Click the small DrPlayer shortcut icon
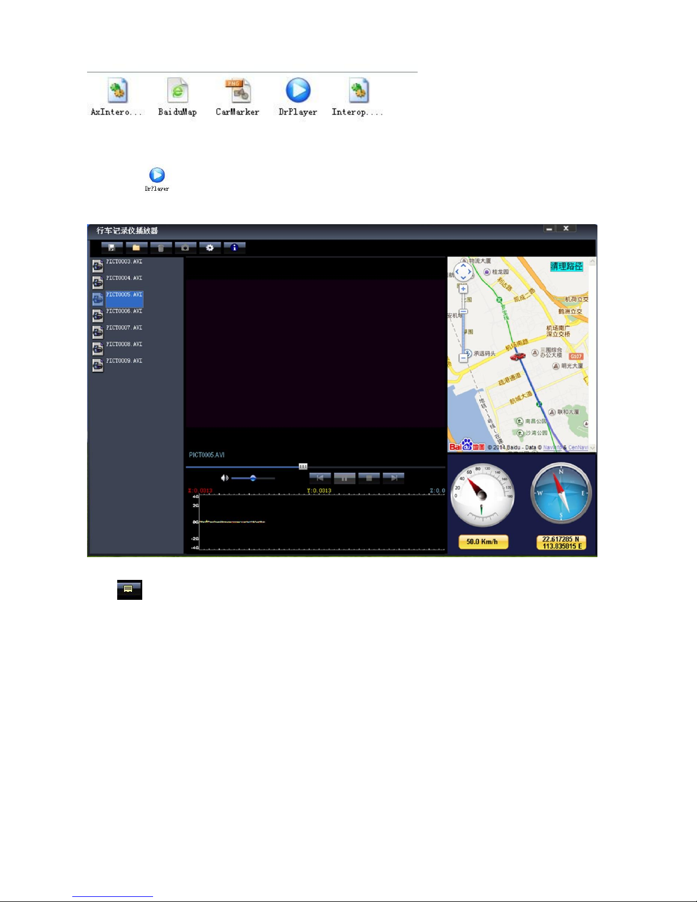The height and width of the screenshot is (902, 697). tap(157, 175)
